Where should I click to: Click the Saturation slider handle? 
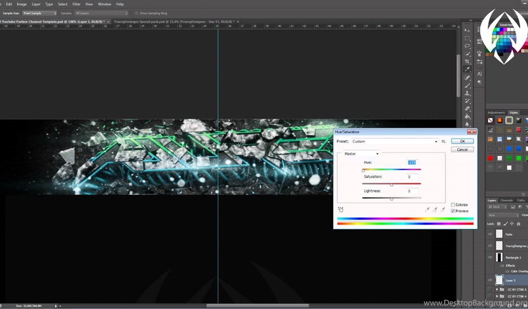tap(391, 184)
